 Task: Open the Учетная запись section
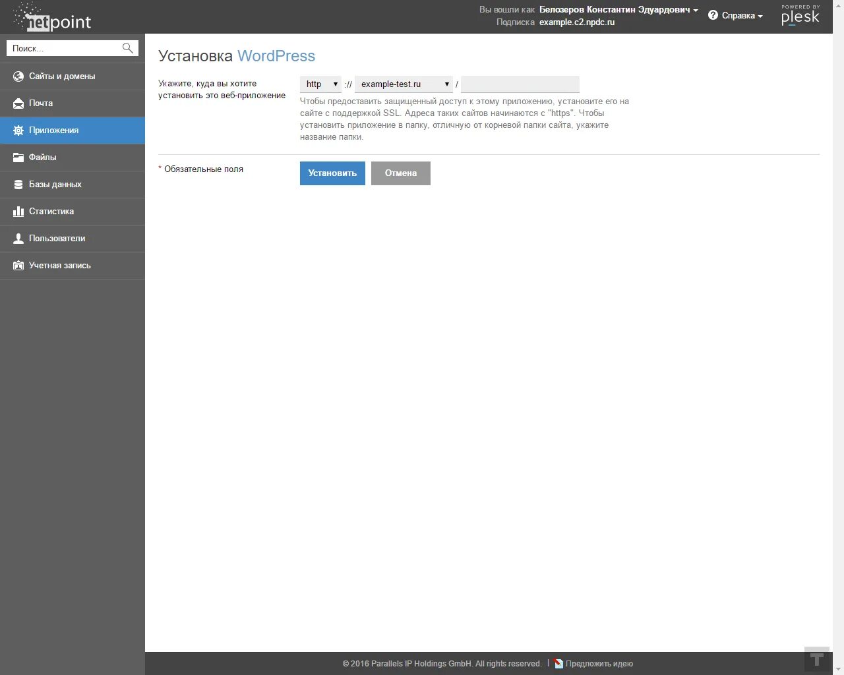tap(73, 266)
